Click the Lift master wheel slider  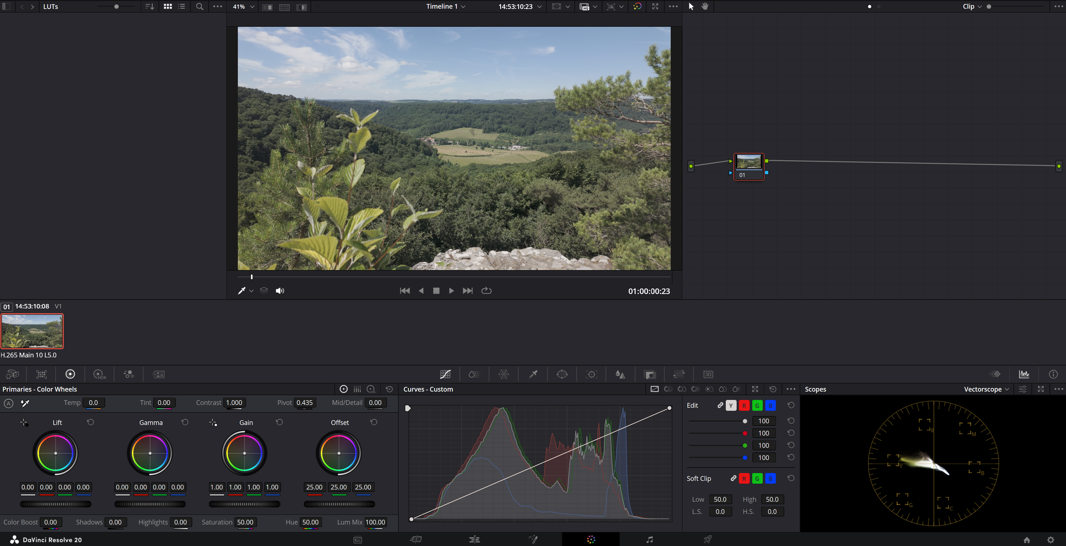click(x=55, y=504)
